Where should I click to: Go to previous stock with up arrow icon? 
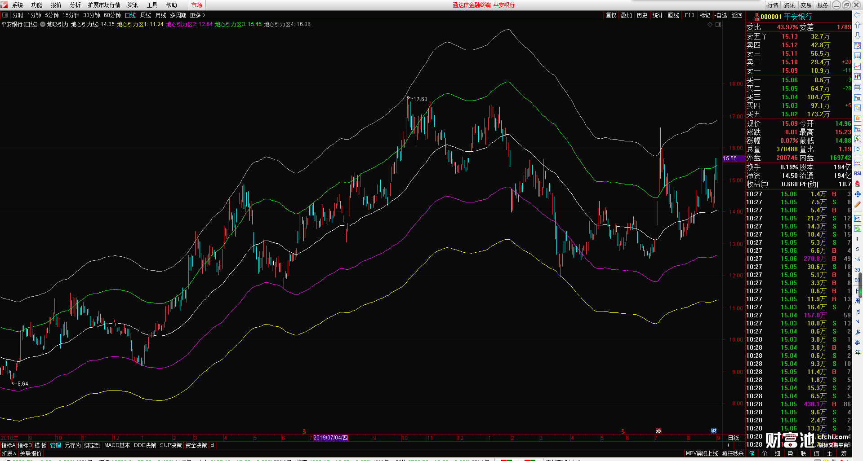(858, 25)
